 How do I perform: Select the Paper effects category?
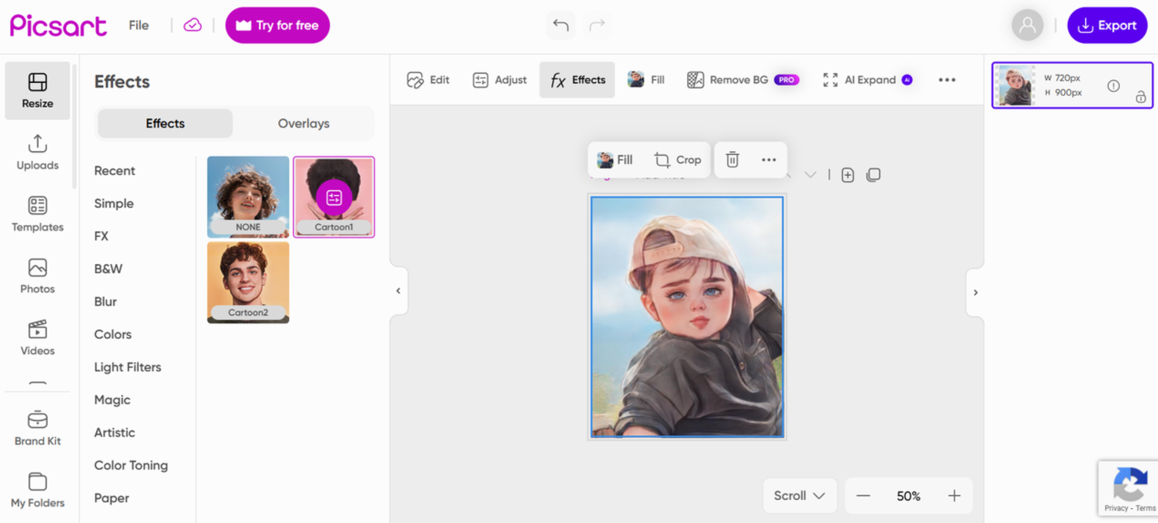111,499
